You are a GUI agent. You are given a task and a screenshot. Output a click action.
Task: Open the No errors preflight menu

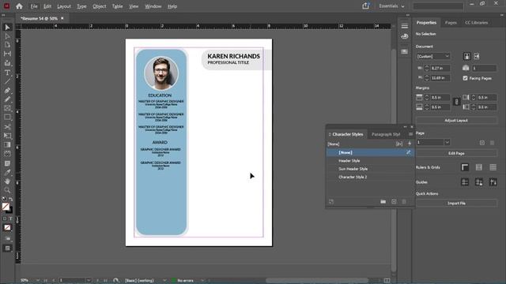202,281
